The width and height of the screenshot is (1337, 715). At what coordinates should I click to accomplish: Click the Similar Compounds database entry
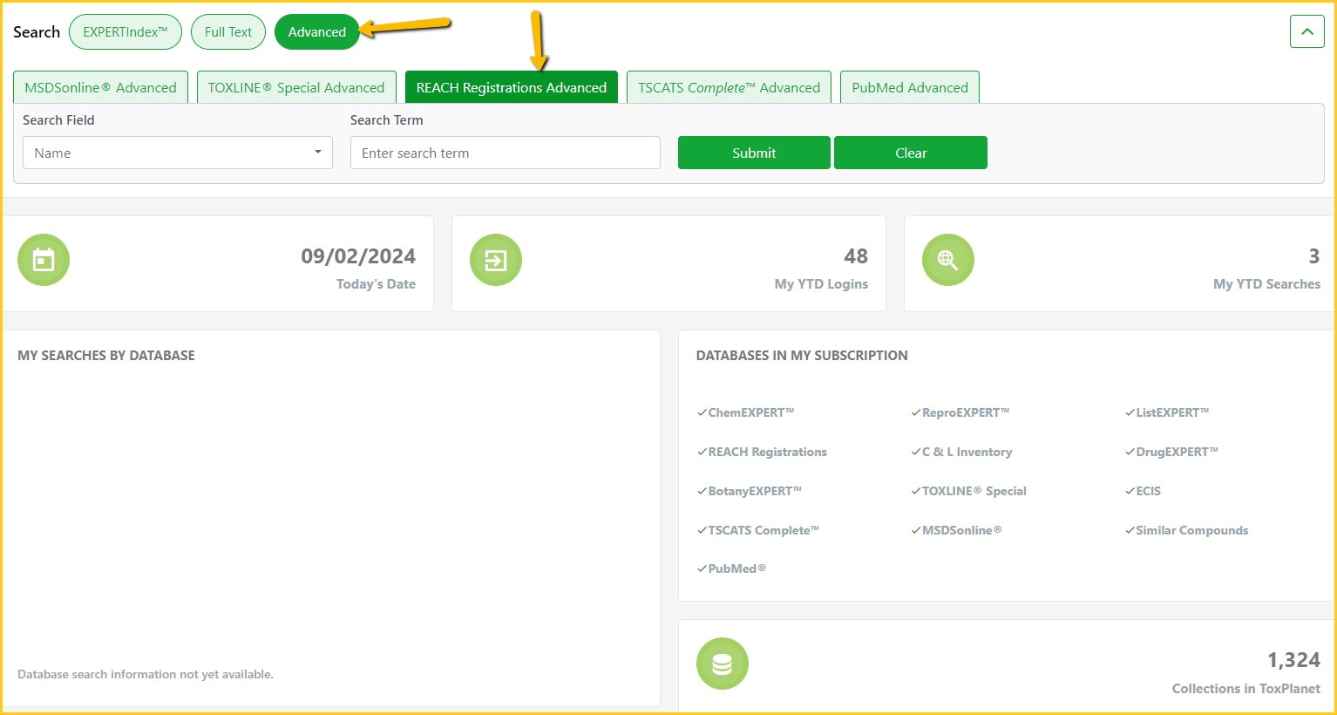pyautogui.click(x=1191, y=530)
